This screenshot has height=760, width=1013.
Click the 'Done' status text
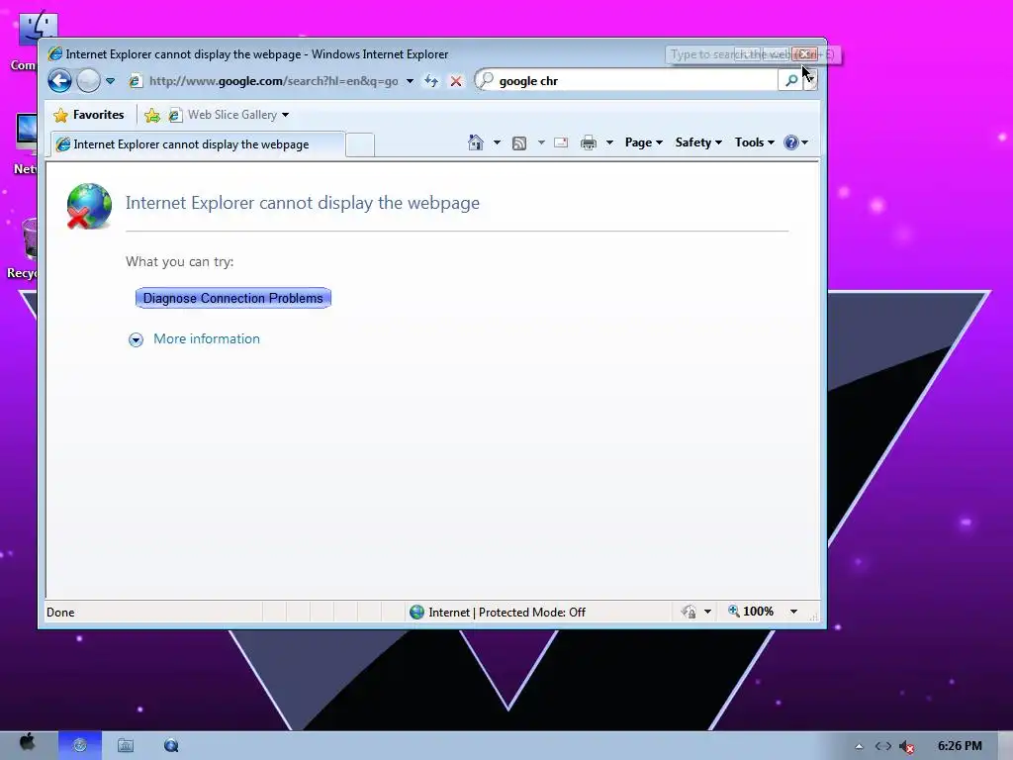coord(60,612)
